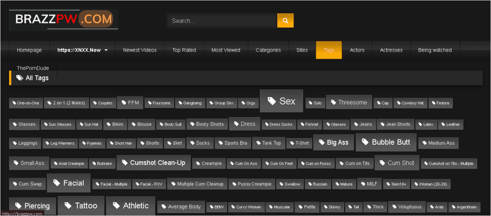Click the orange search magnifier button
This screenshot has height=216, width=491.
point(285,21)
